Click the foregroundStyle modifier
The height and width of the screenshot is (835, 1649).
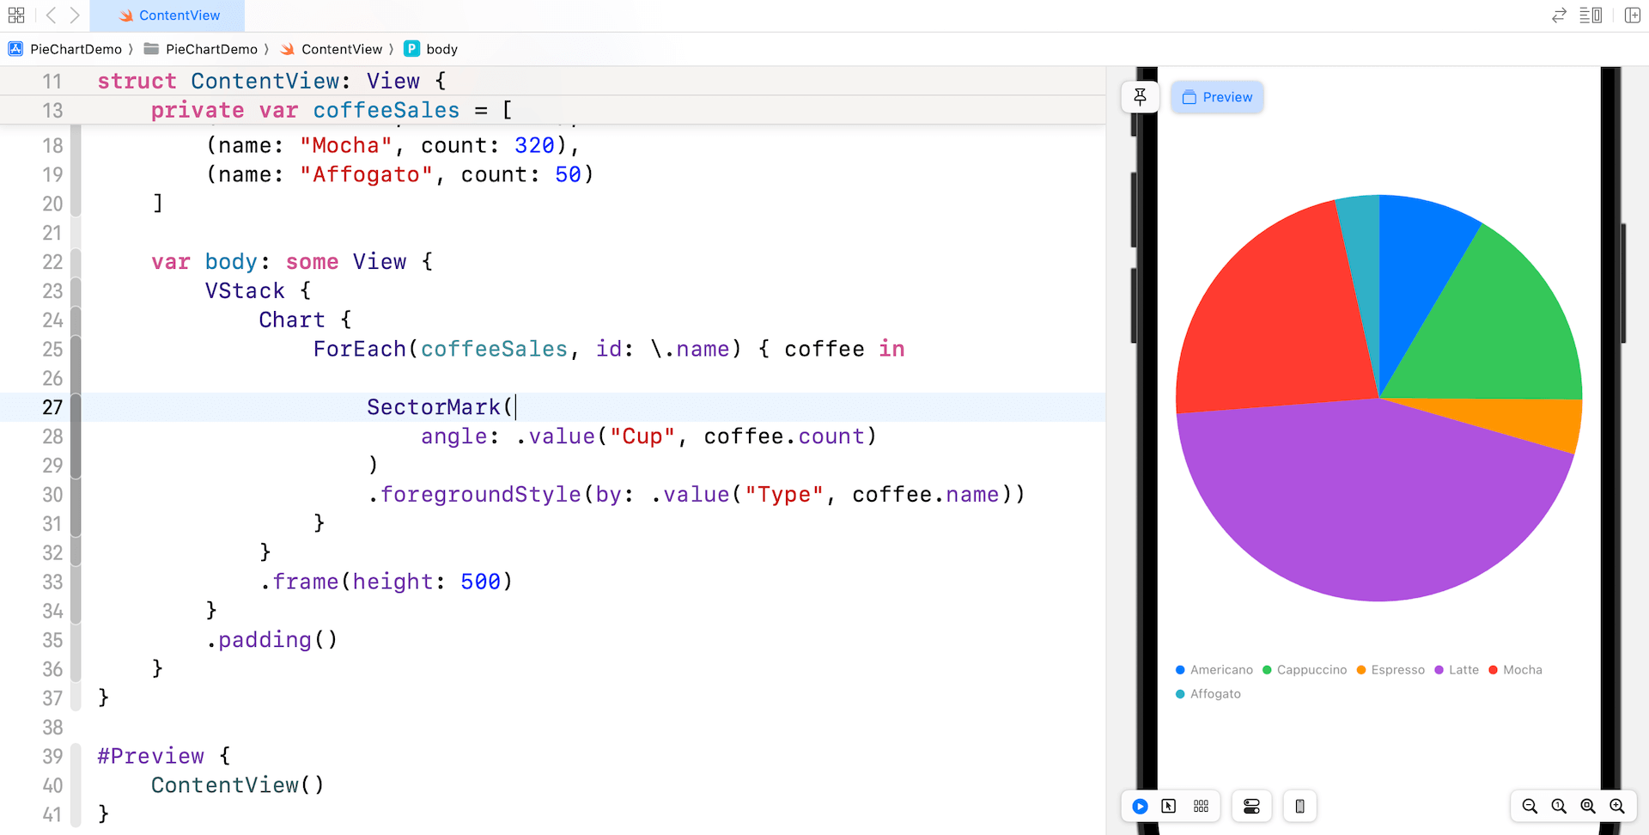coord(481,495)
